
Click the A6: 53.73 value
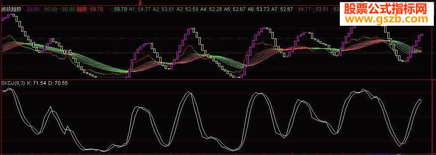pyautogui.click(x=258, y=9)
